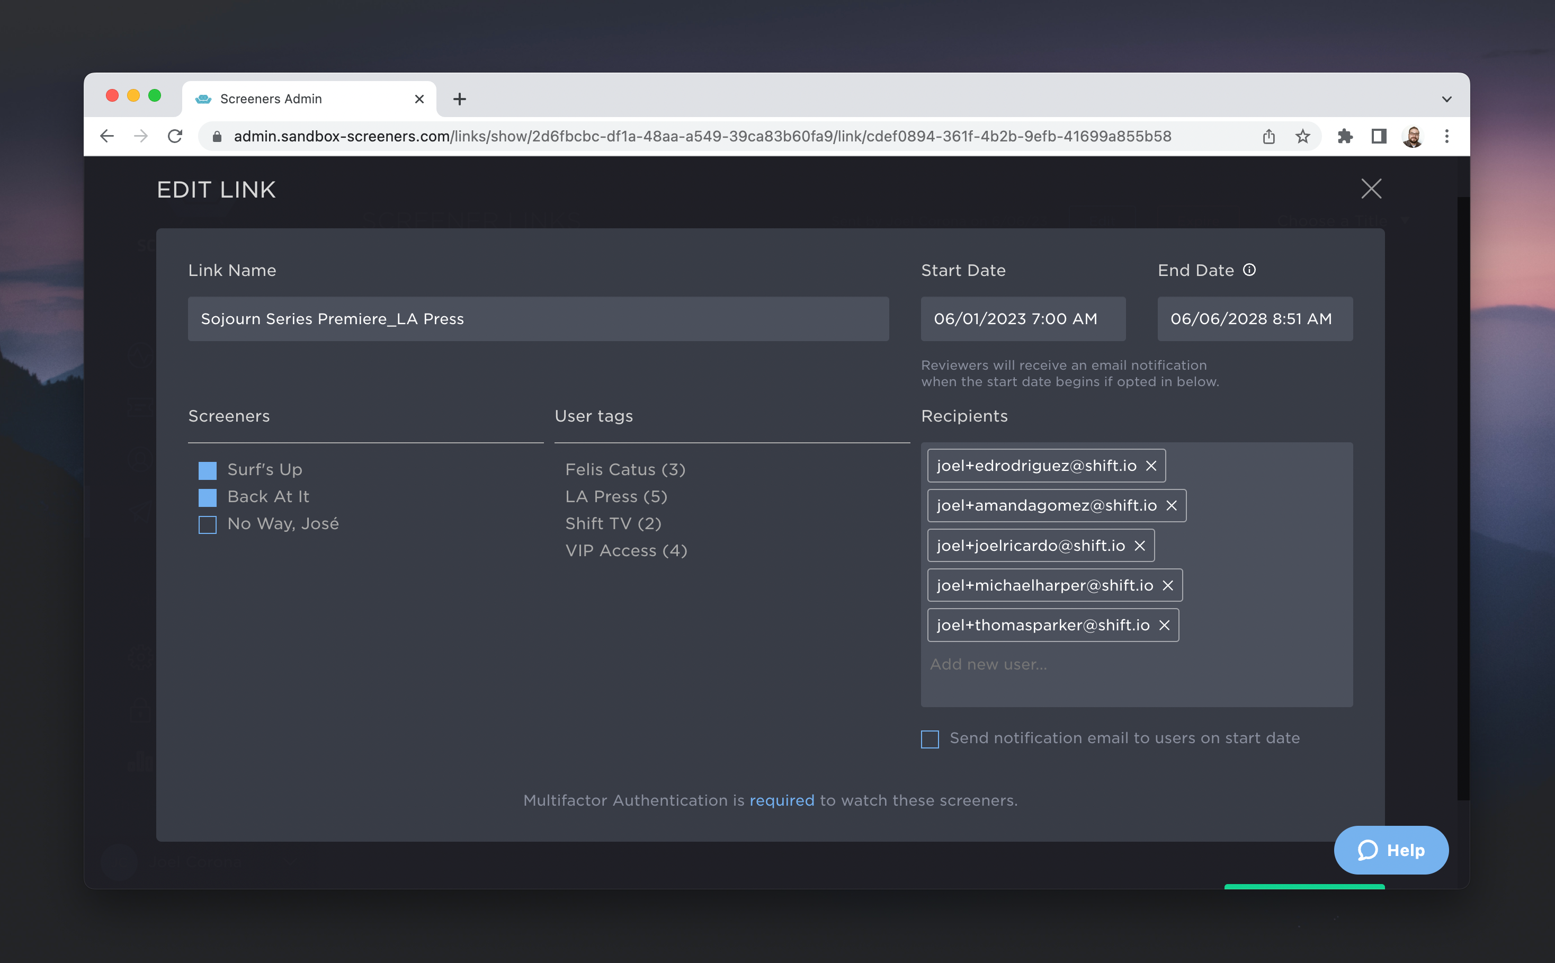The height and width of the screenshot is (963, 1555).
Task: Select the Shift TV (2) user tag
Action: (x=613, y=523)
